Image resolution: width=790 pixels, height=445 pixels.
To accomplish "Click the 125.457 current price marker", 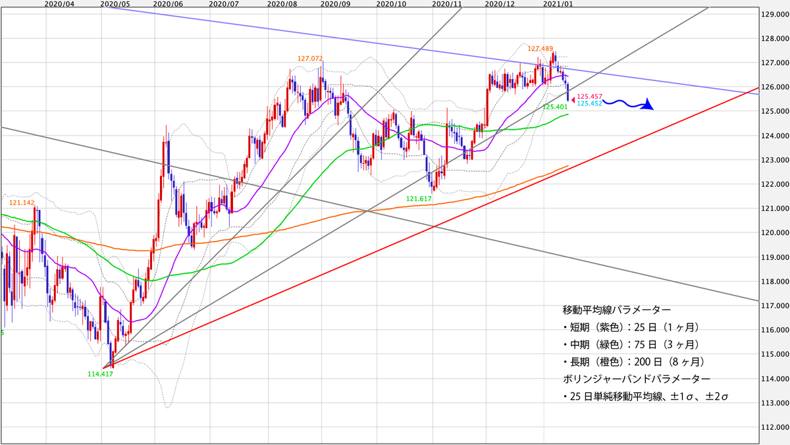I will click(589, 96).
